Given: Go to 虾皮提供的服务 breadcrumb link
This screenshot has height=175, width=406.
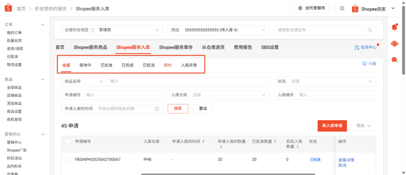Looking at the screenshot, I should [x=51, y=9].
